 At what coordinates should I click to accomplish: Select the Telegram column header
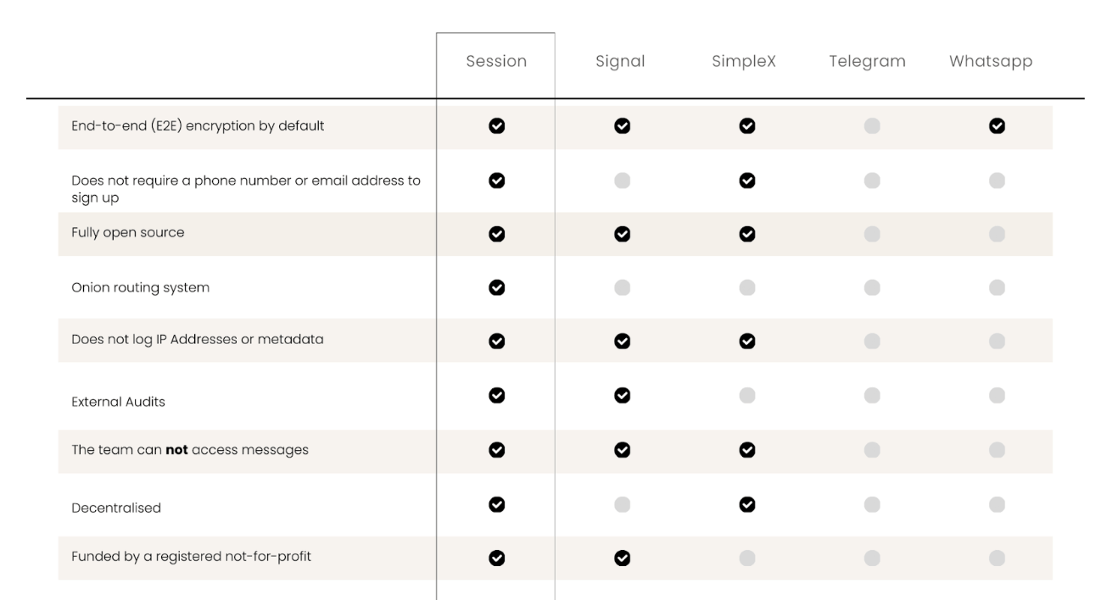pyautogui.click(x=867, y=62)
